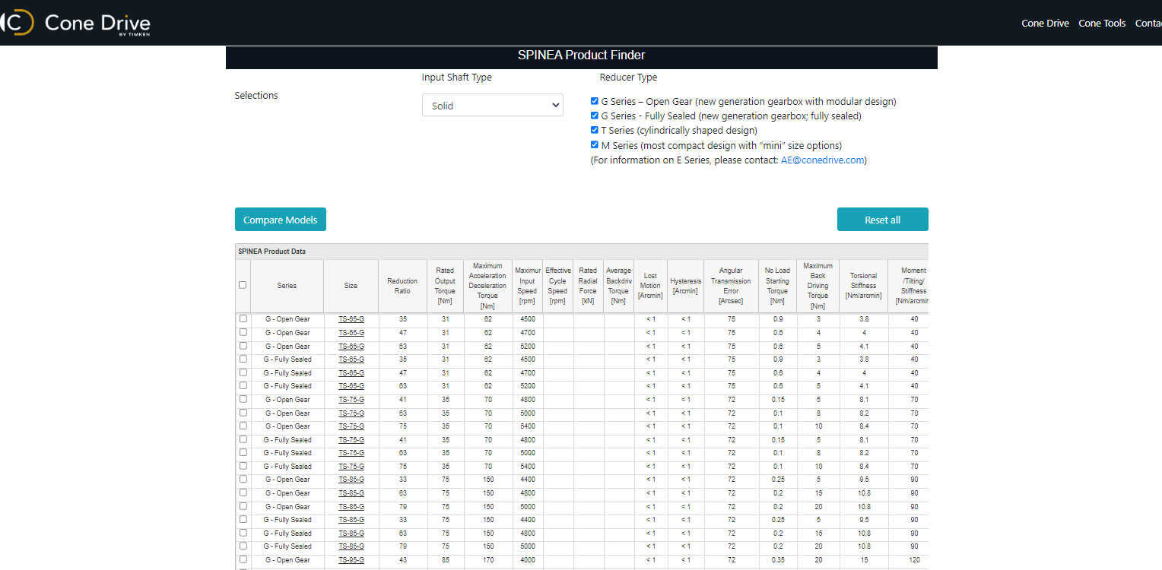Toggle the T Series cylindrically shaped checkbox
Viewport: 1162px width, 570px height.
pyautogui.click(x=595, y=129)
